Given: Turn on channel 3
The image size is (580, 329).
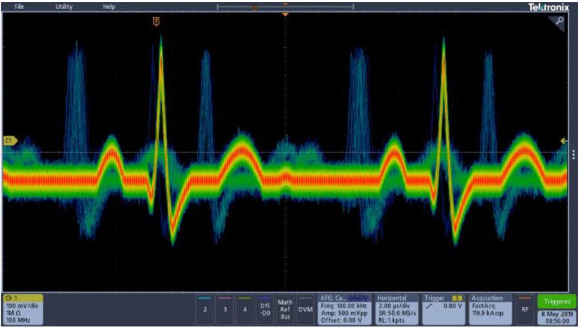Looking at the screenshot, I should (x=224, y=308).
